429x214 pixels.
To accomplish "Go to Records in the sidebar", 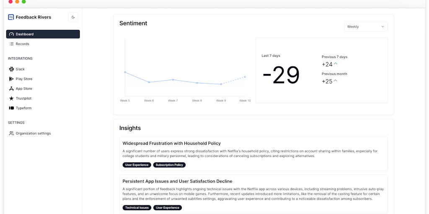I will 22,44.
